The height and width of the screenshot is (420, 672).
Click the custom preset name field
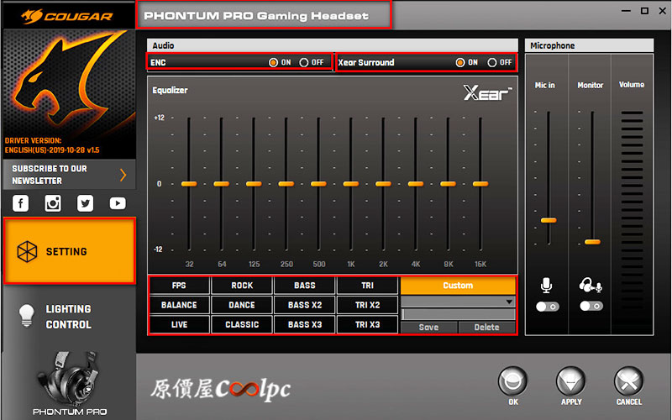(458, 314)
